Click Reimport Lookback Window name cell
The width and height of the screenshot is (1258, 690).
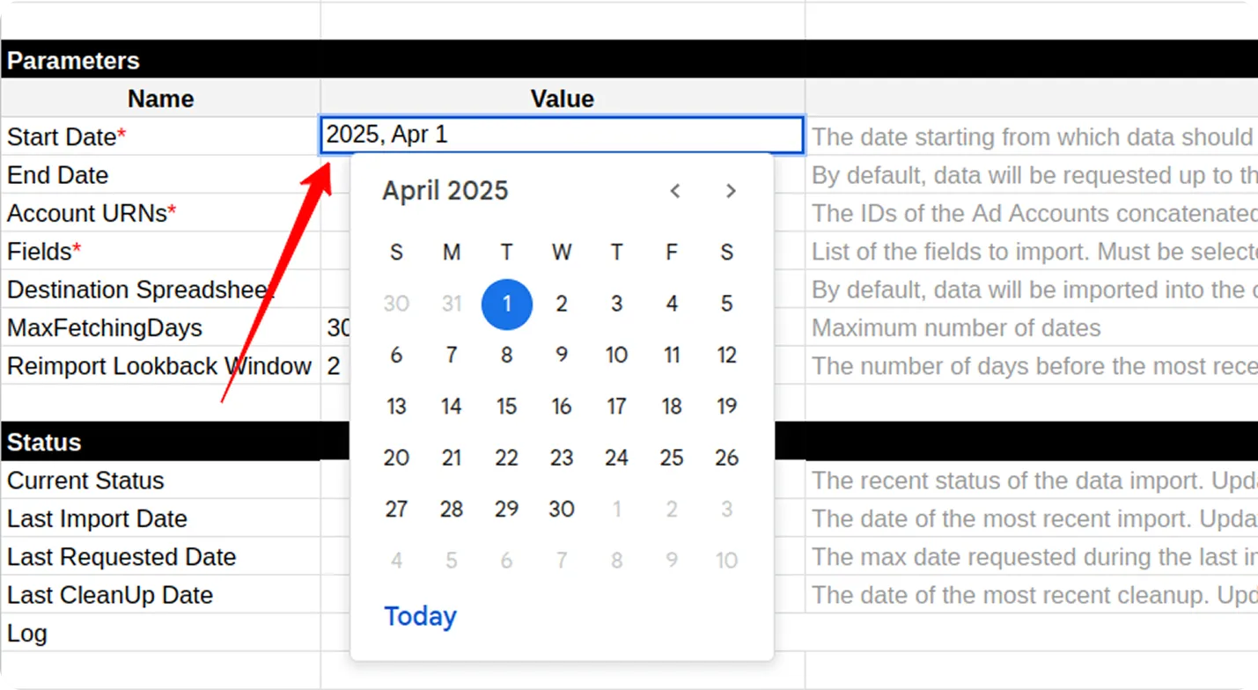point(161,366)
